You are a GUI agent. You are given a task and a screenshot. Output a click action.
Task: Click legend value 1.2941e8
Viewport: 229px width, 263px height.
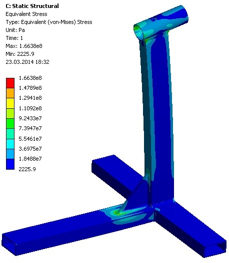(x=30, y=98)
